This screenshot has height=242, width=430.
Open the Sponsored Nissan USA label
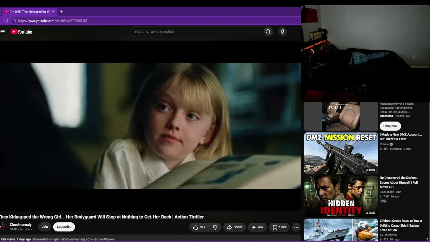395,116
